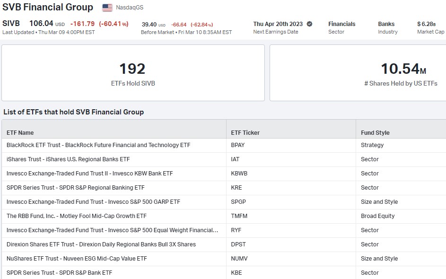This screenshot has height=279, width=446.
Task: Click the 192 ETFs Hold SIVB card
Action: (133, 73)
